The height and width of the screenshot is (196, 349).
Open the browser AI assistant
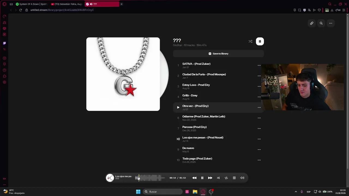point(338,10)
